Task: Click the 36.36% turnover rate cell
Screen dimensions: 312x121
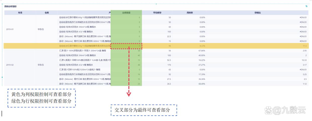Action: (202, 79)
